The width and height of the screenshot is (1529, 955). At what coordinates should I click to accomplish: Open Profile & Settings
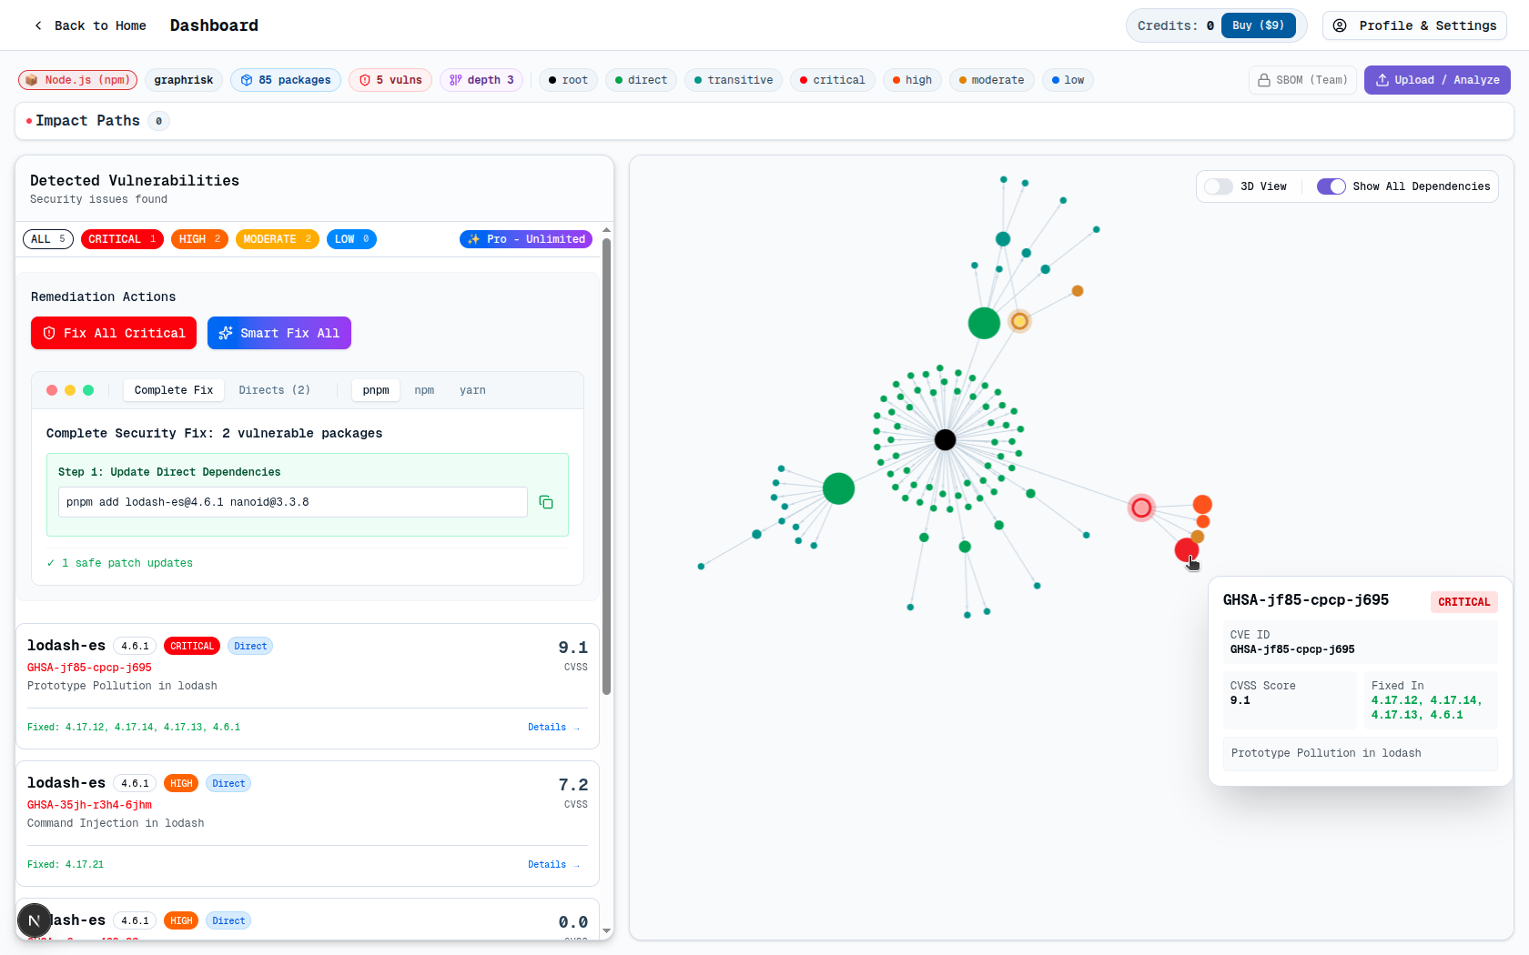(x=1414, y=25)
